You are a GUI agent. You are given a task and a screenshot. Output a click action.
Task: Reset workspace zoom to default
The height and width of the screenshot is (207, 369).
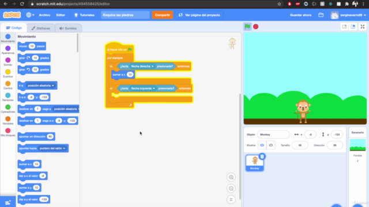tap(231, 200)
